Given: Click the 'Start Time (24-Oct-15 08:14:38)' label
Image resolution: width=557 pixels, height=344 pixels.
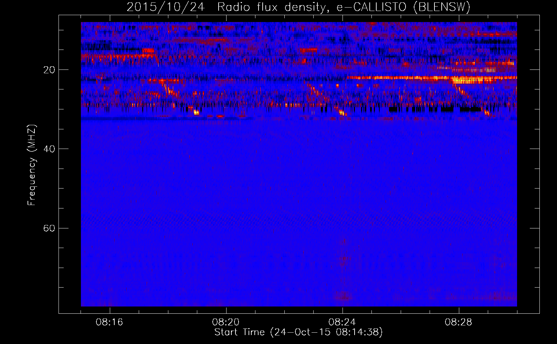Looking at the screenshot, I should tap(298, 332).
